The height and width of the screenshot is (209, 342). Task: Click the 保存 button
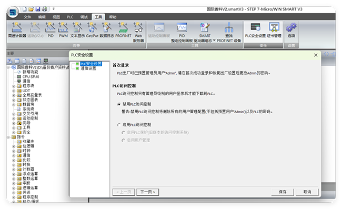283,192
